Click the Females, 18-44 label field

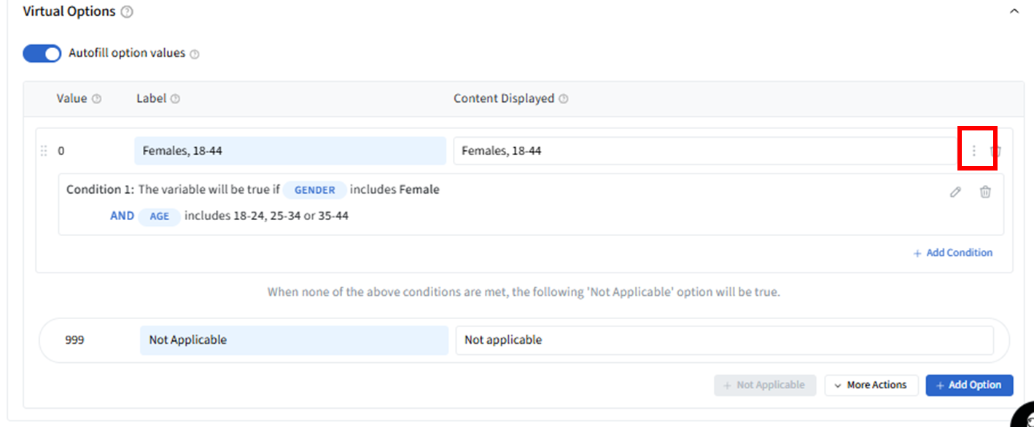pyautogui.click(x=289, y=151)
